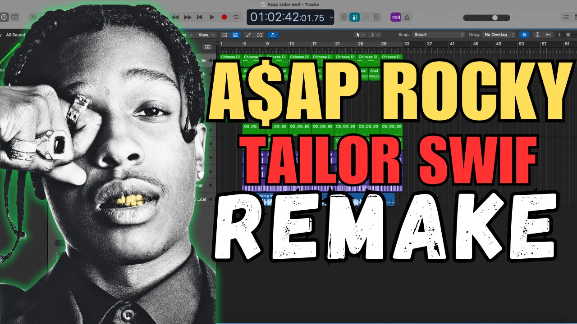Show Flex mode with the bowtie icon
The image size is (577, 324).
[x=260, y=35]
